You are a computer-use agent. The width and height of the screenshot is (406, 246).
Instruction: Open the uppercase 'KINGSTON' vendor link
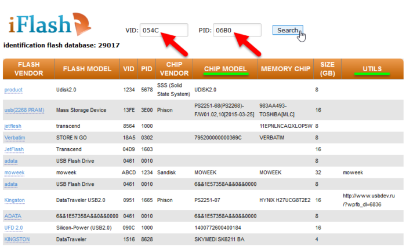pyautogui.click(x=17, y=240)
